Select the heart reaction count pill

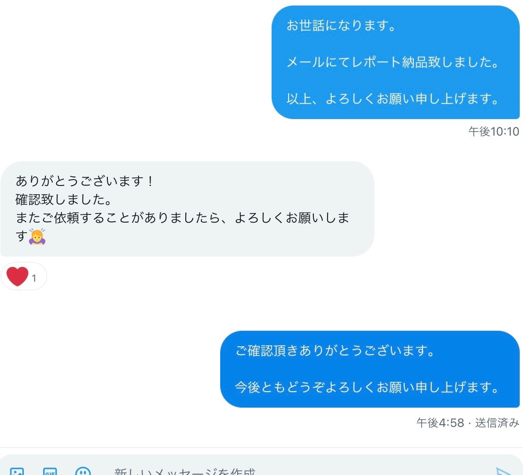(24, 277)
